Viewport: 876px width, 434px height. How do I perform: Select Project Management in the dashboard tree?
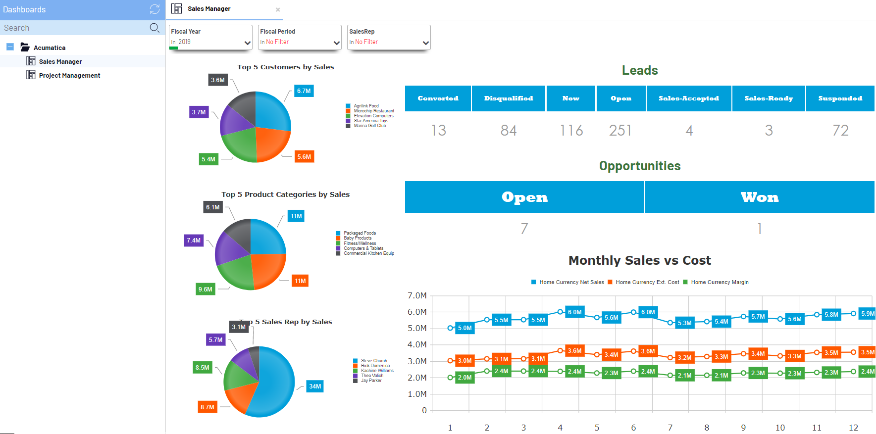[x=69, y=75]
